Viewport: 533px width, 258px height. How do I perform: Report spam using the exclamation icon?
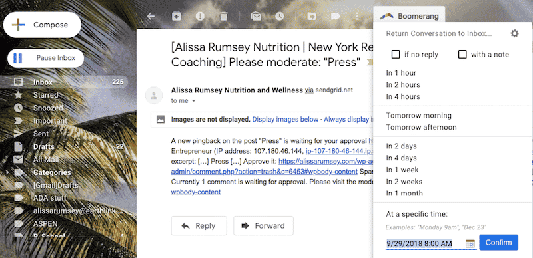pyautogui.click(x=200, y=16)
